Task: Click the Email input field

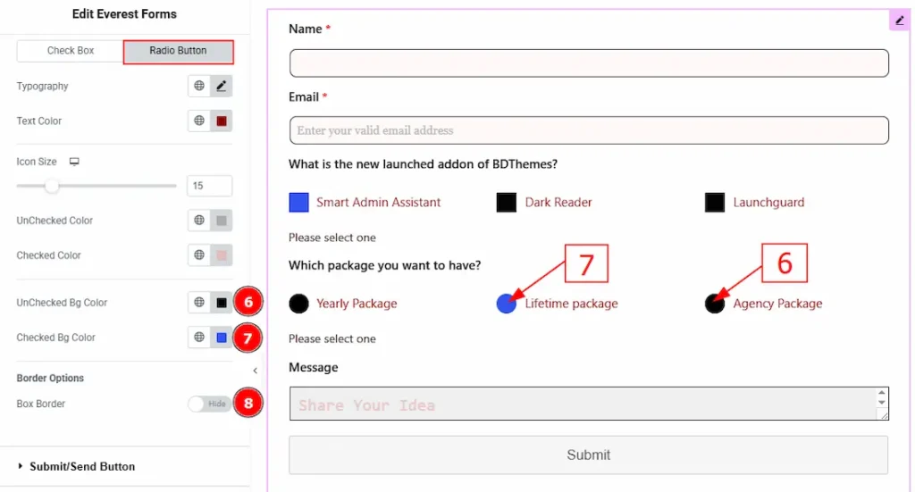Action: (588, 130)
